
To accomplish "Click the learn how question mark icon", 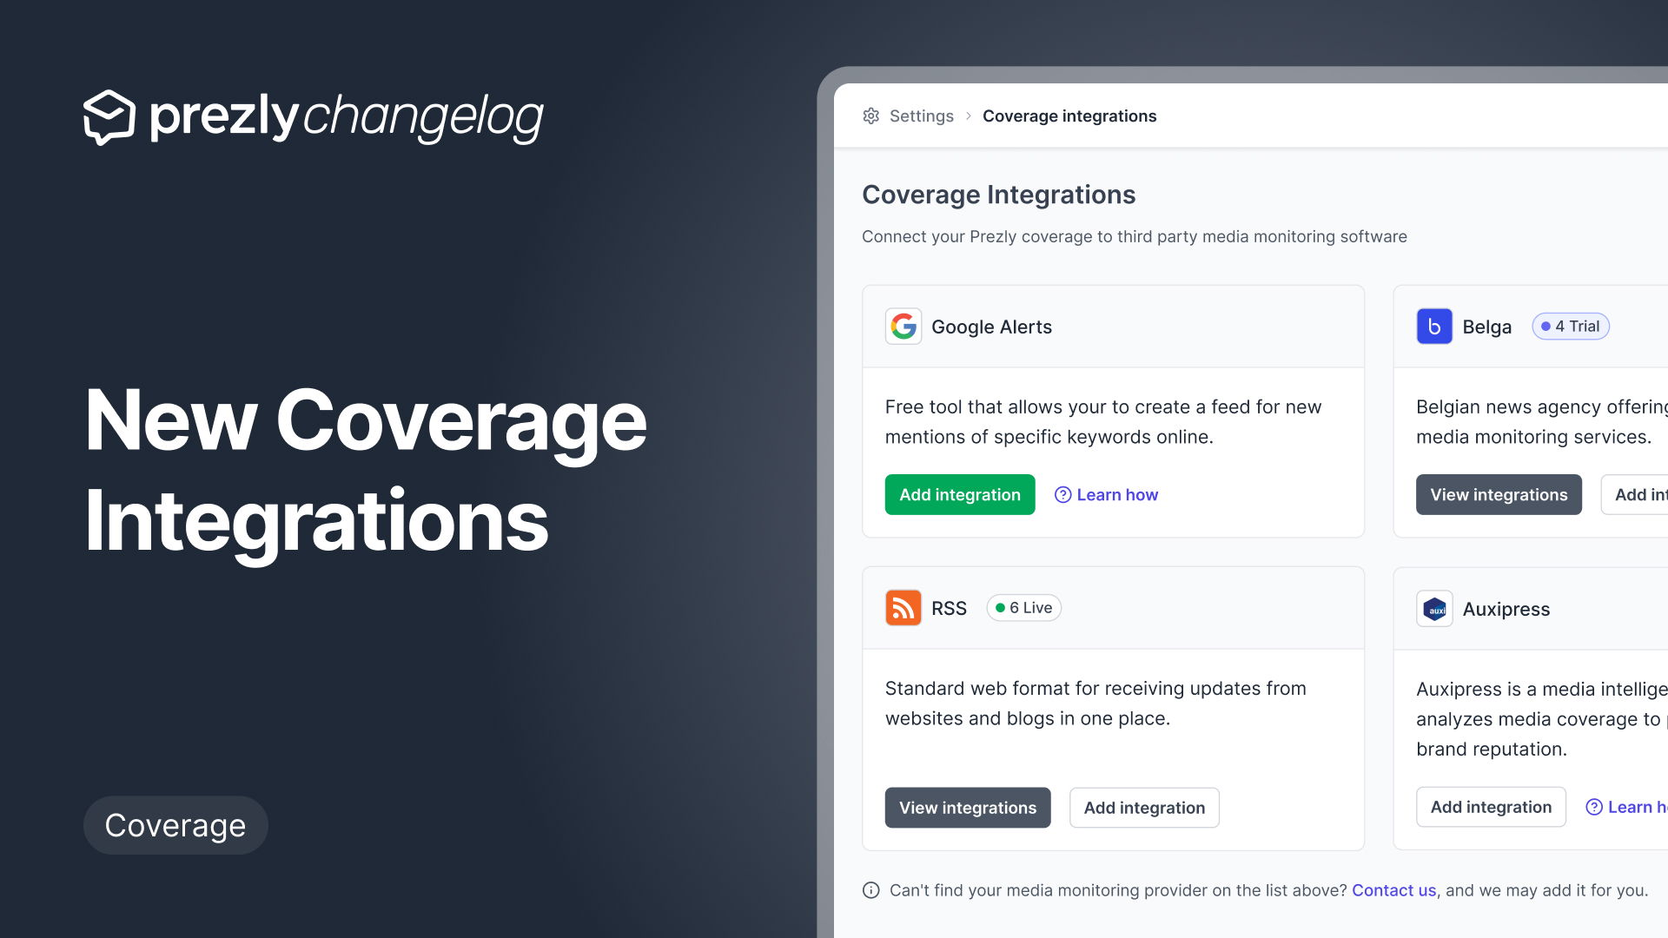I will pyautogui.click(x=1062, y=495).
